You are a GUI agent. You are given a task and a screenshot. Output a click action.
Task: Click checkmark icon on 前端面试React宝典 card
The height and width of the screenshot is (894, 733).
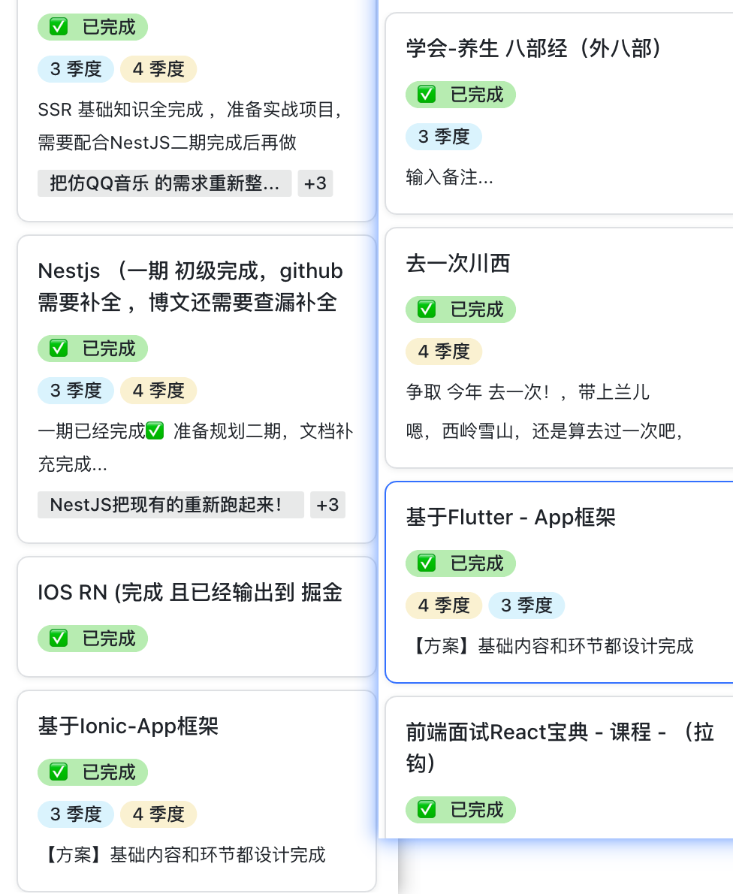pos(427,810)
